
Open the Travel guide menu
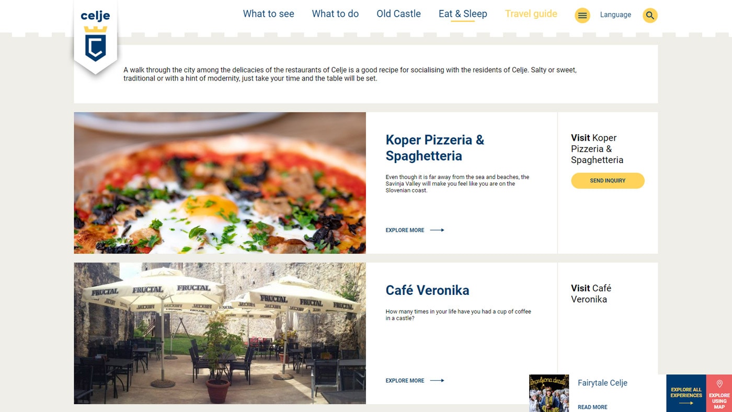pyautogui.click(x=531, y=14)
